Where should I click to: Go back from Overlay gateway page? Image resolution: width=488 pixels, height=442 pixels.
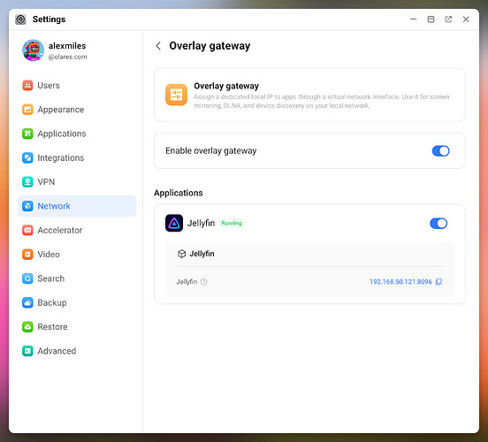158,46
